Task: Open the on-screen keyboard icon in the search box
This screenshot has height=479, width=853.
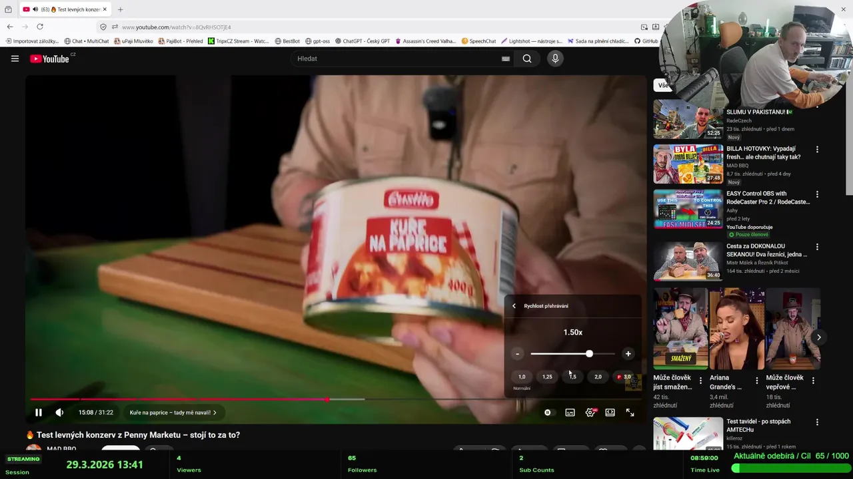Action: click(x=506, y=59)
